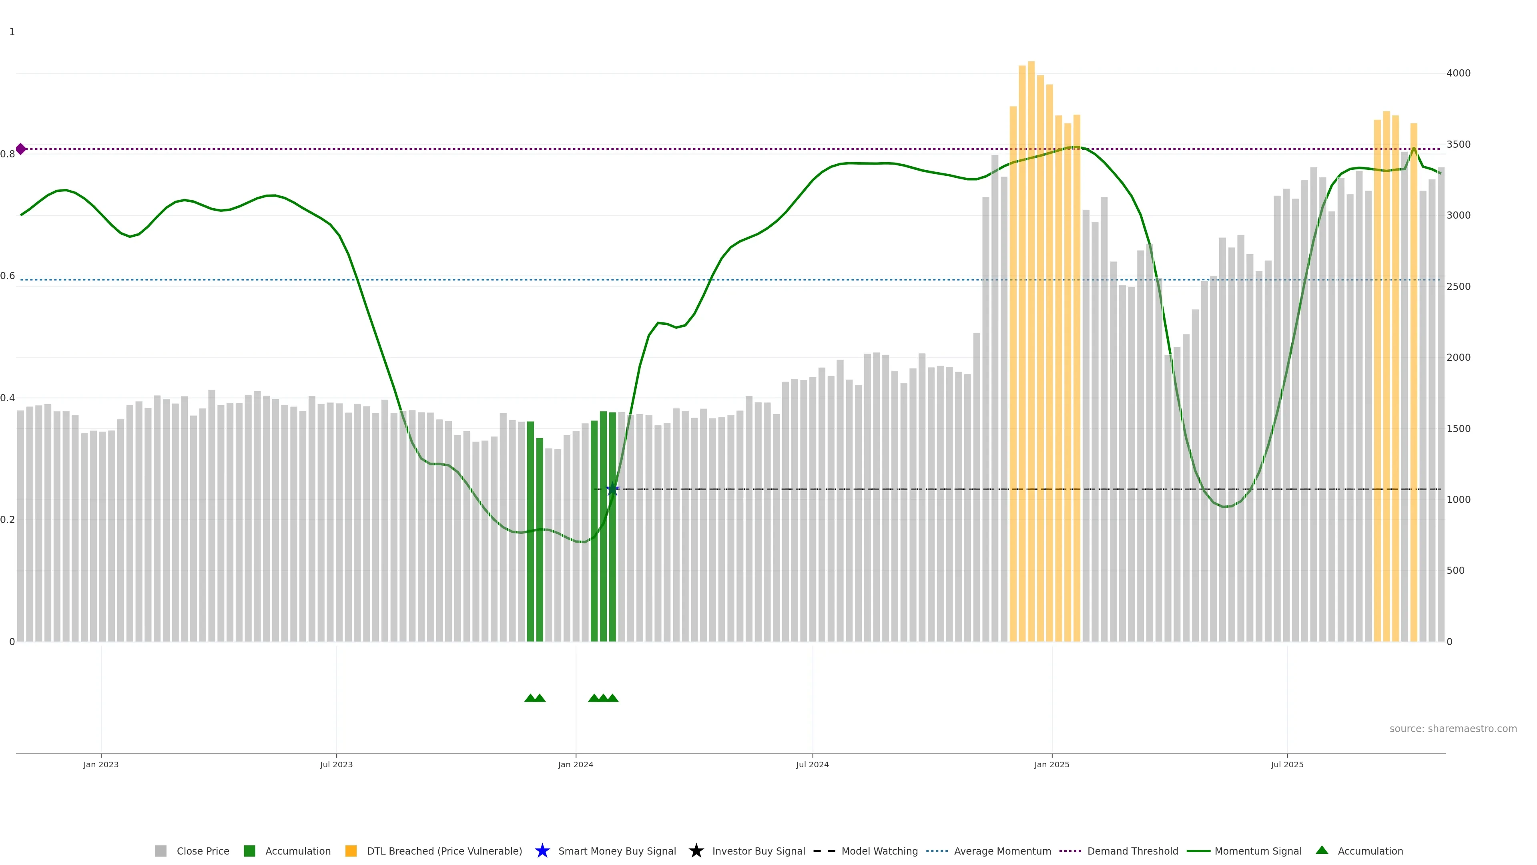Click the purple diamond Demand Threshold marker

pyautogui.click(x=21, y=149)
